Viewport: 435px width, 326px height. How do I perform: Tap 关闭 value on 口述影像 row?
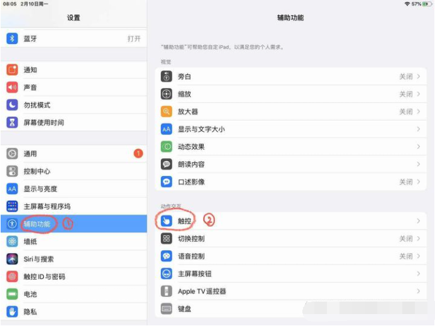coord(406,182)
